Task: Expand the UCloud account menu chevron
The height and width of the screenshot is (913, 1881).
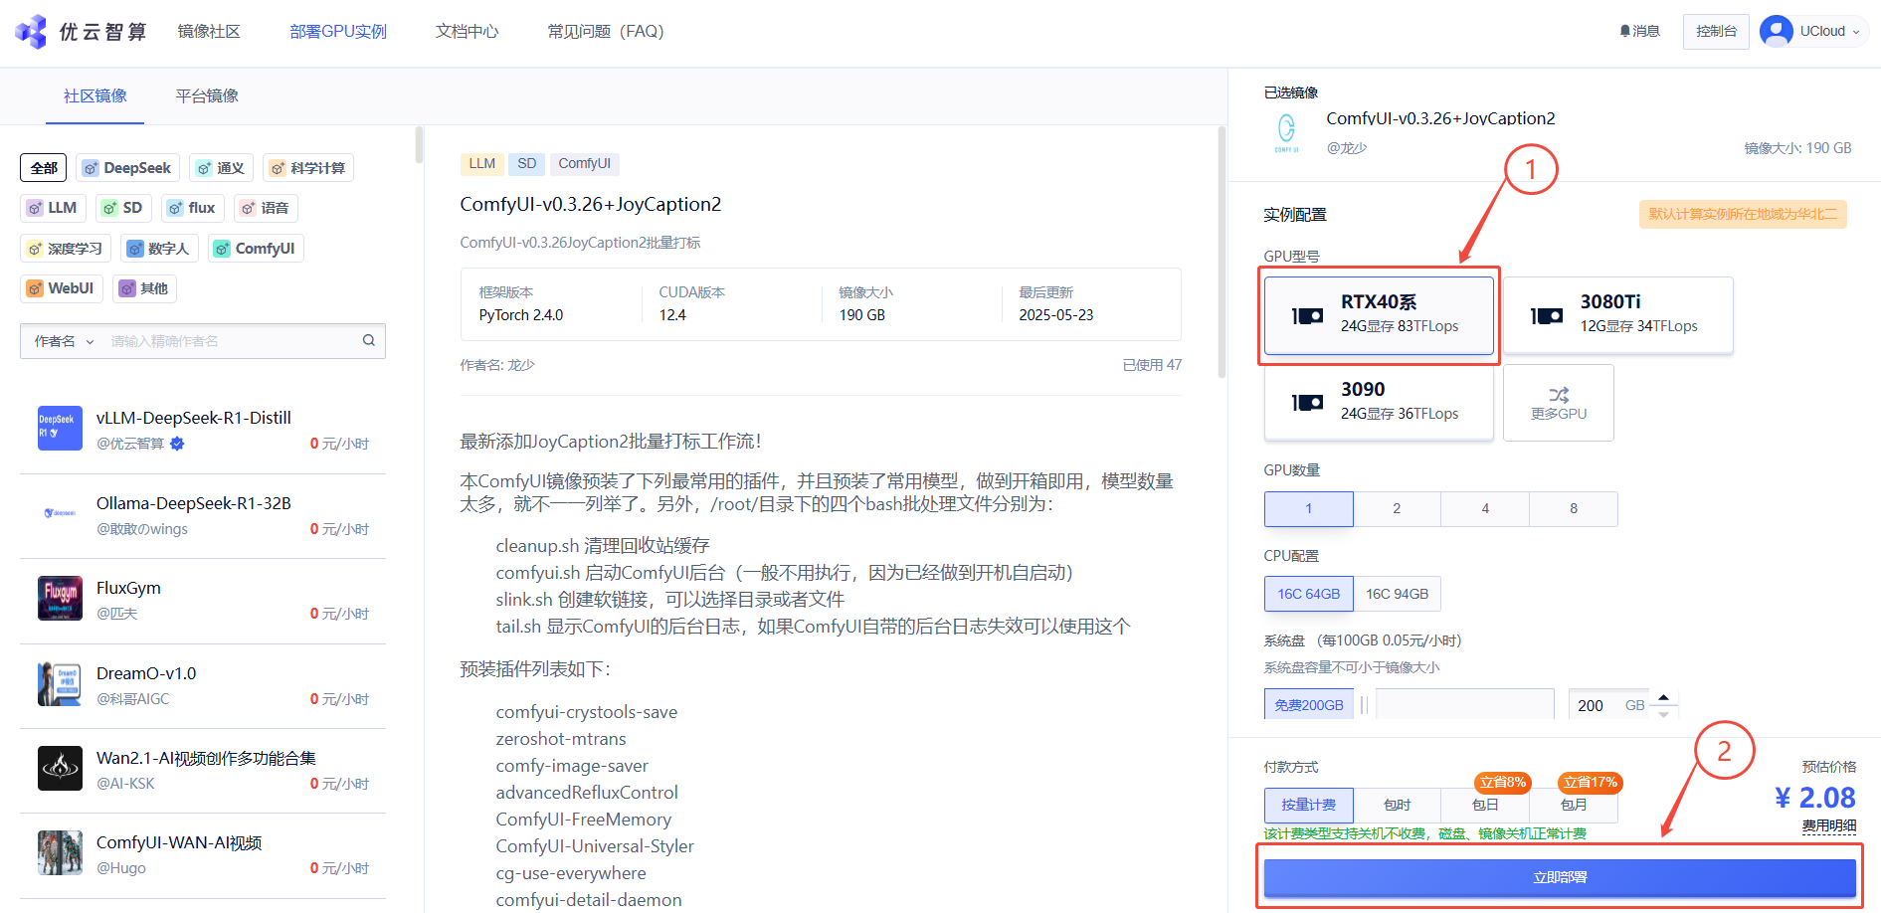Action: click(1856, 32)
